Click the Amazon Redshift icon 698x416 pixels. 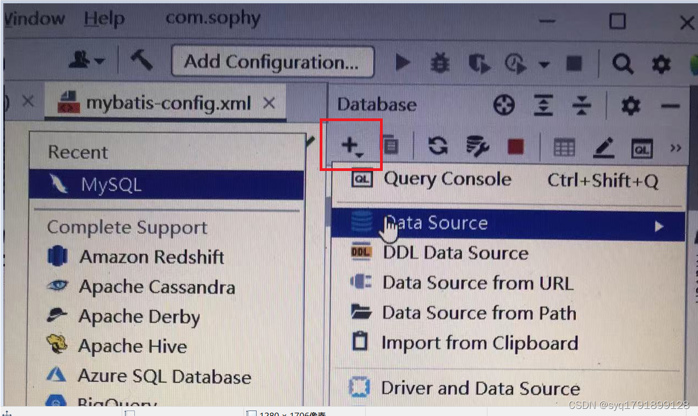click(x=57, y=256)
